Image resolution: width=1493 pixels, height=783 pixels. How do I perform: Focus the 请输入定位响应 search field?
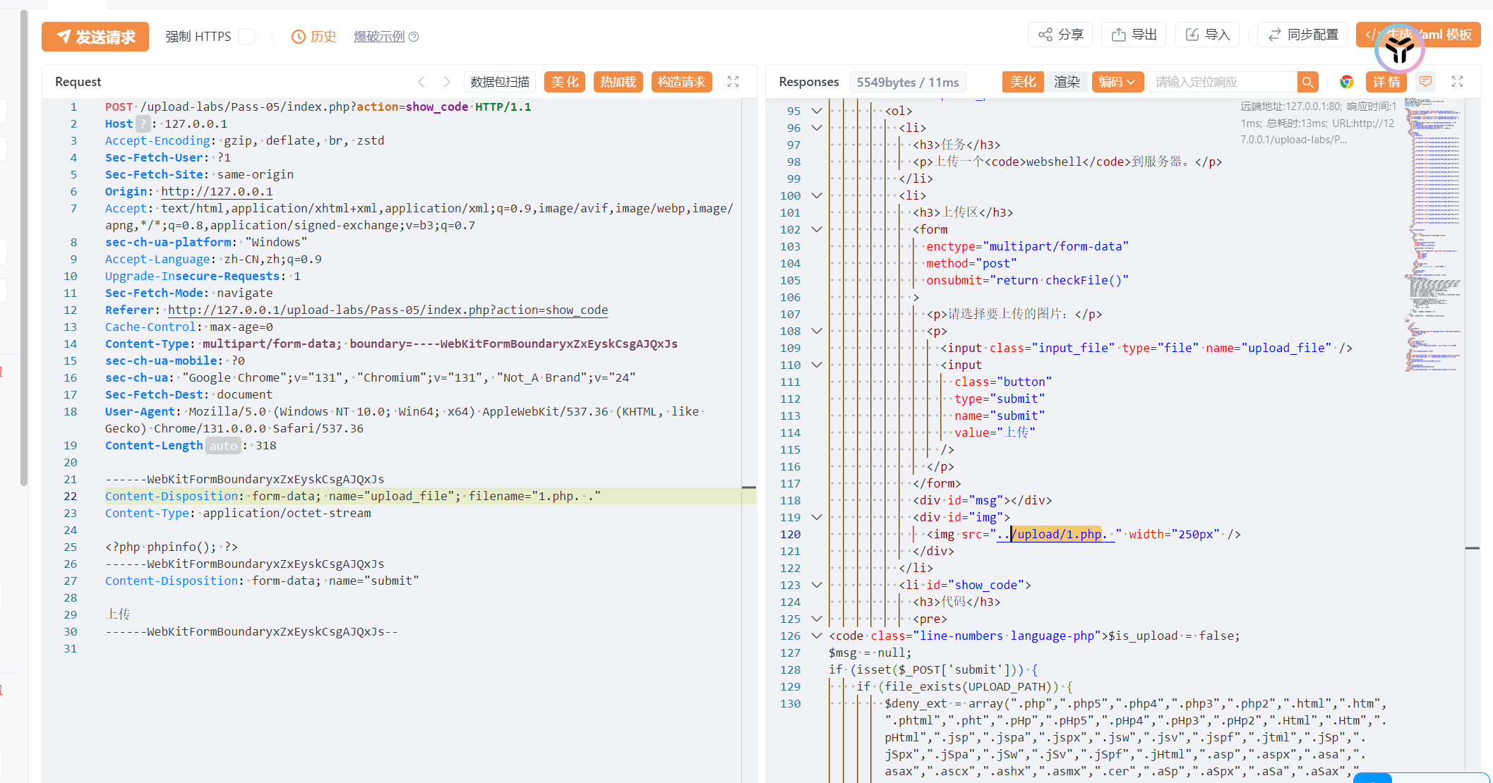1221,82
